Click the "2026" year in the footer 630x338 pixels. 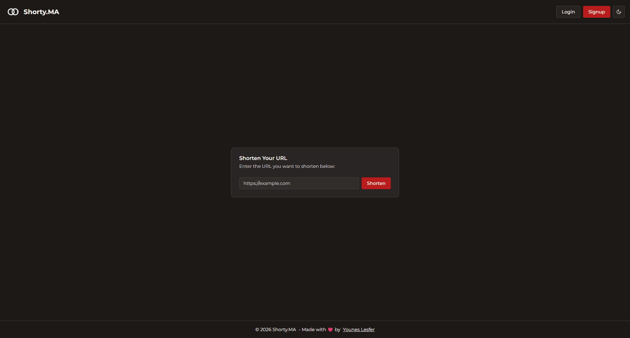(x=266, y=329)
